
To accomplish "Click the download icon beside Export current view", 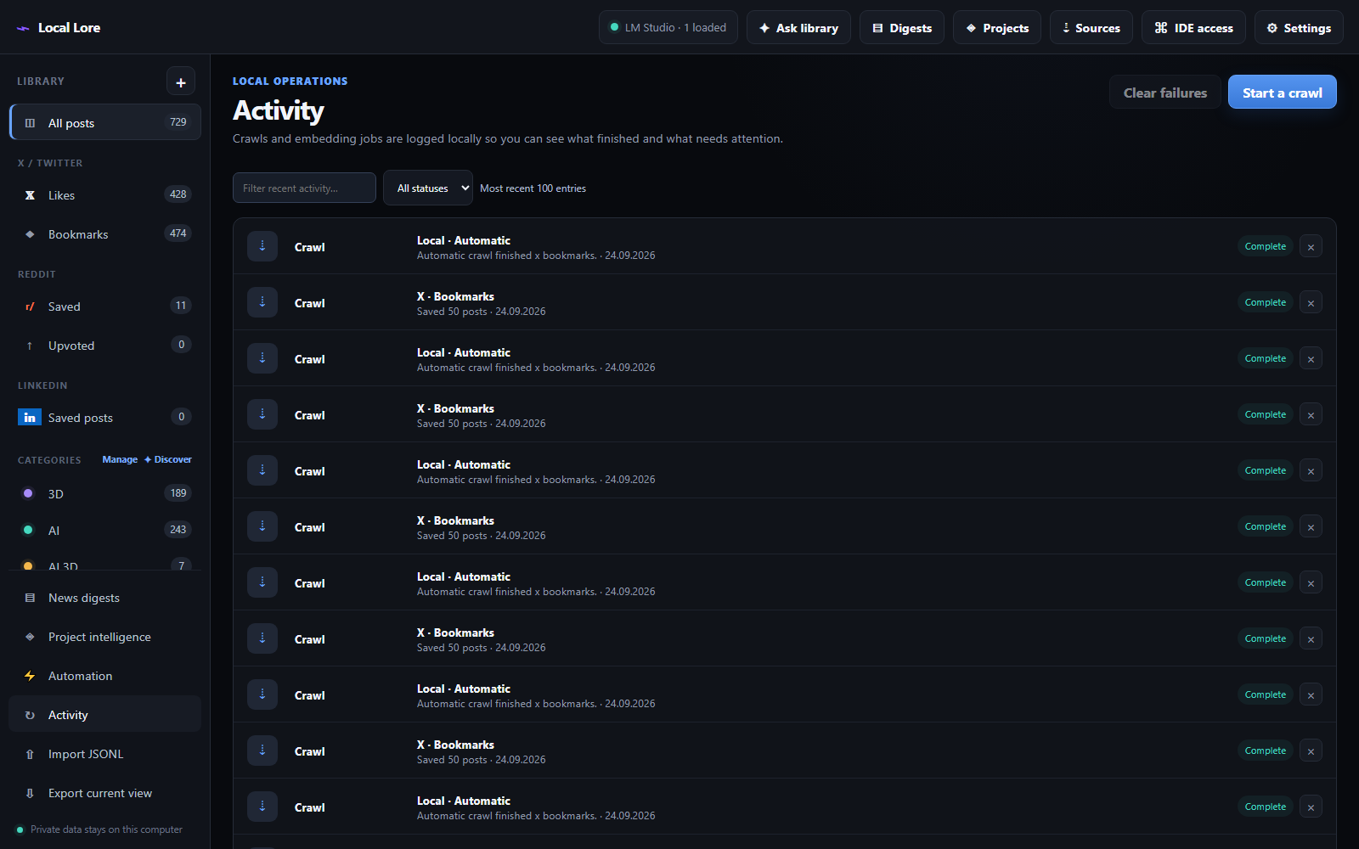I will [30, 793].
